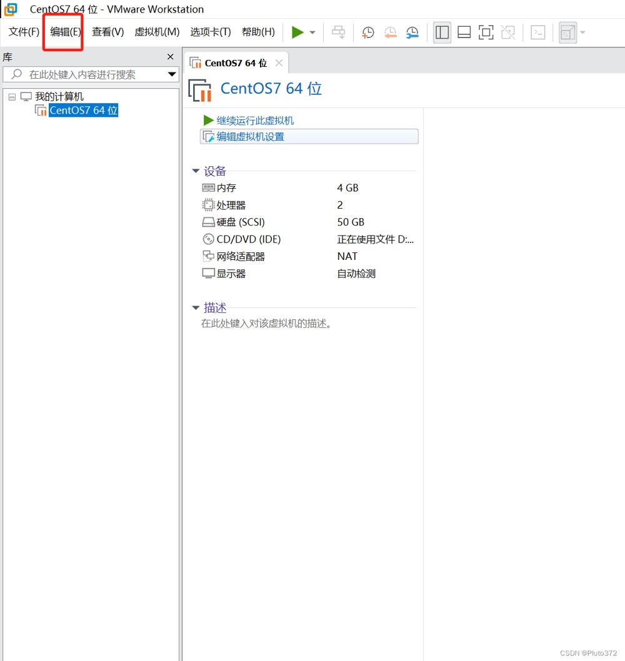Switch to the CentOS7 64 位 tab

(x=236, y=63)
